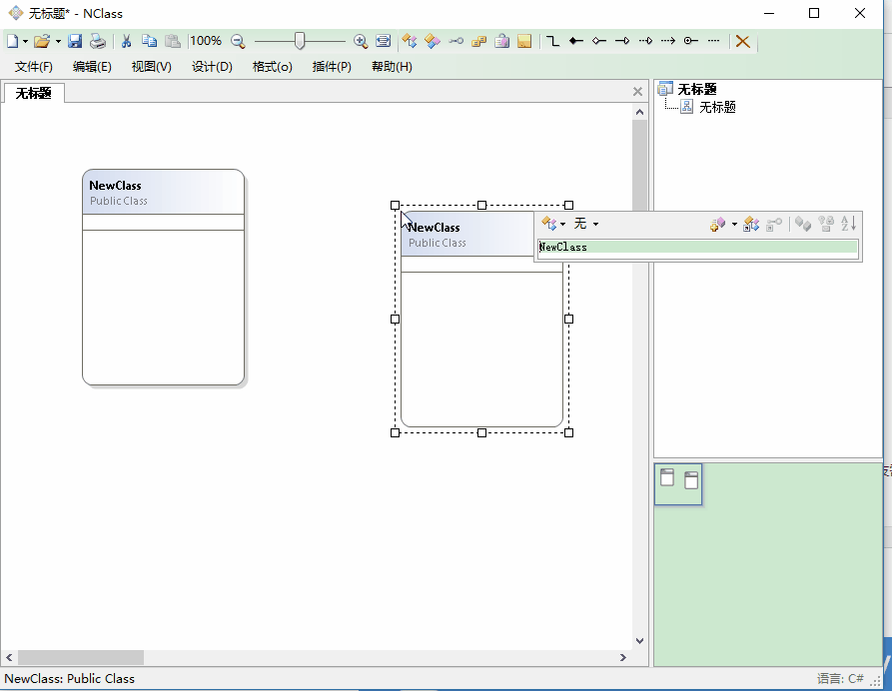The image size is (892, 691).
Task: Click the Zoom out magnifier
Action: [238, 41]
